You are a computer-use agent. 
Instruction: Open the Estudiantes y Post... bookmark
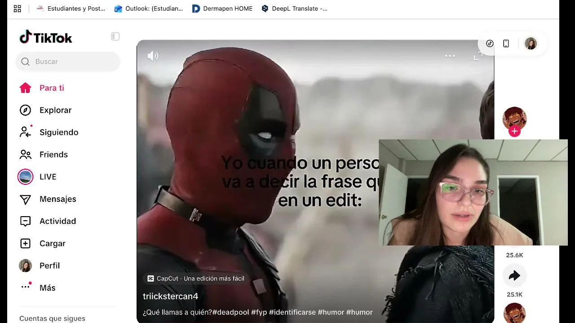[x=71, y=9]
